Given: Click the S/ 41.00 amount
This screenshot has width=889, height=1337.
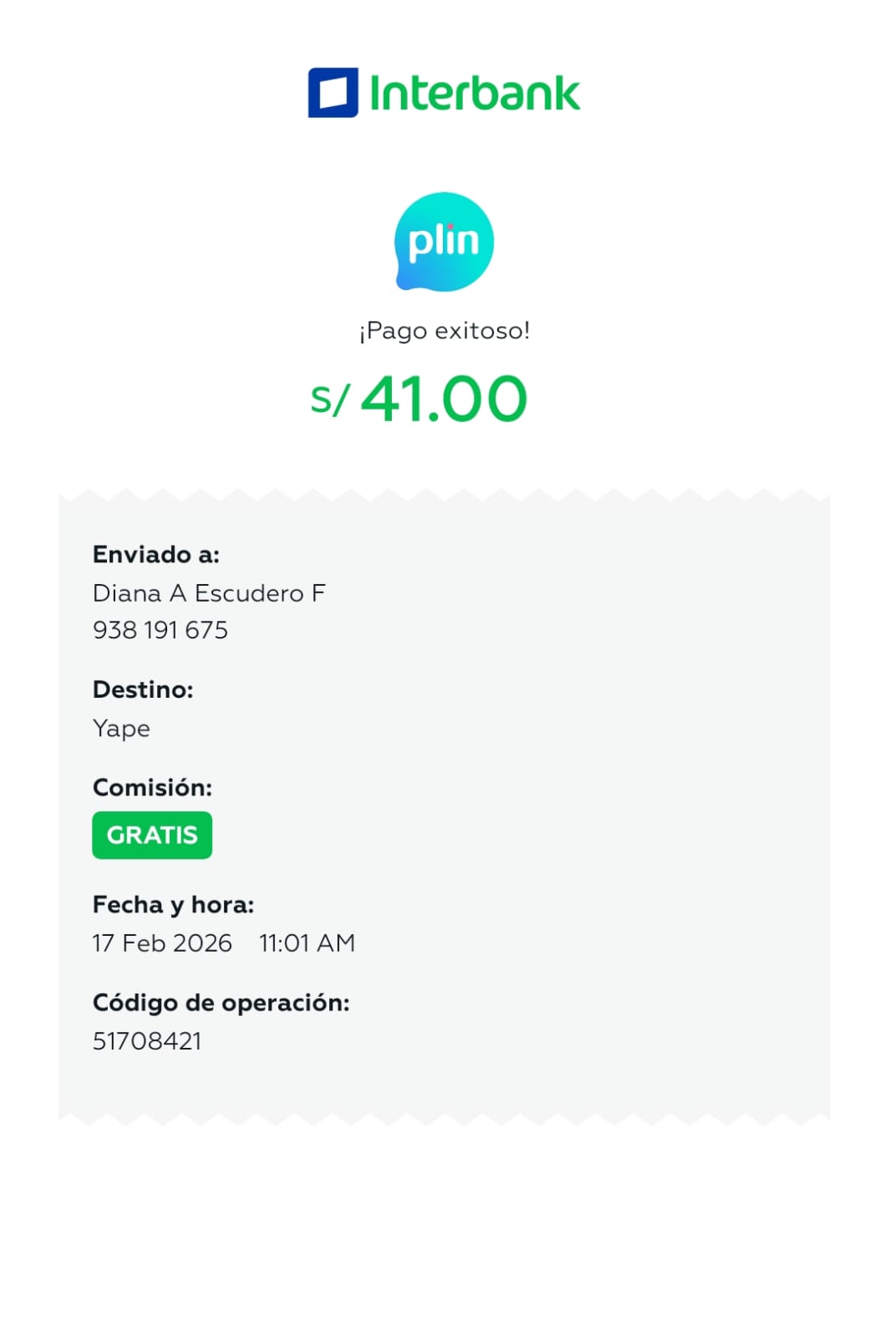Looking at the screenshot, I should point(443,399).
